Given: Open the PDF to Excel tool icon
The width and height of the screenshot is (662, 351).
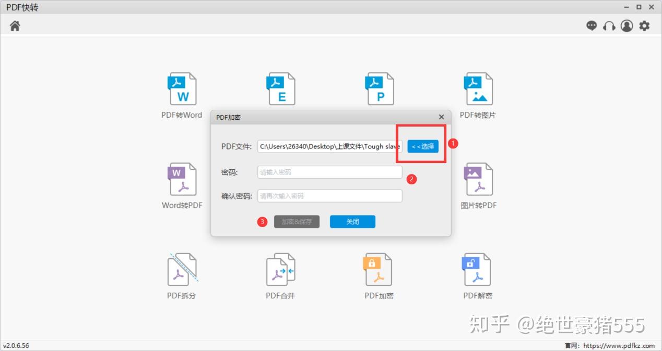Looking at the screenshot, I should (x=281, y=89).
